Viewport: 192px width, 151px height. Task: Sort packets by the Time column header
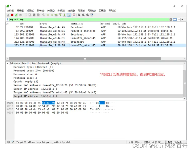point(29,24)
